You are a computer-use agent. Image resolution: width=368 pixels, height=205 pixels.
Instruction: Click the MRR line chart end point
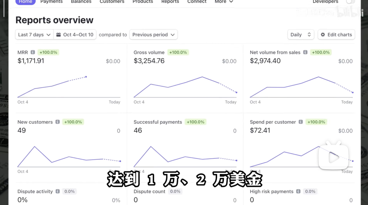86,77
